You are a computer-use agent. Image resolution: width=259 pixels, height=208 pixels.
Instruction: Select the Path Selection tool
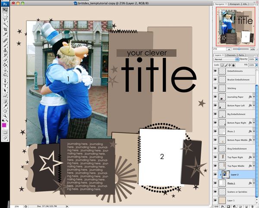coord(5,90)
